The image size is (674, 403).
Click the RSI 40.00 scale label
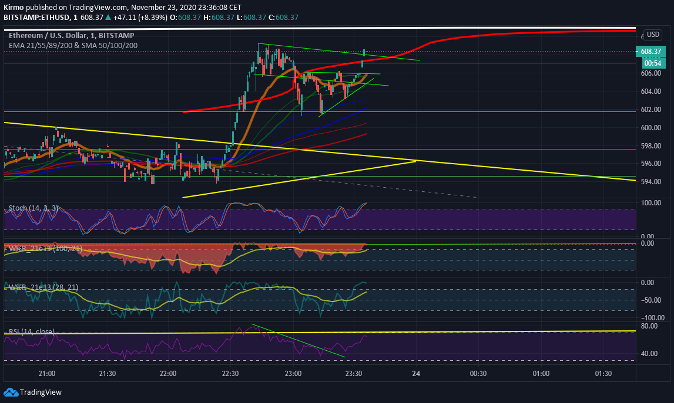(649, 354)
